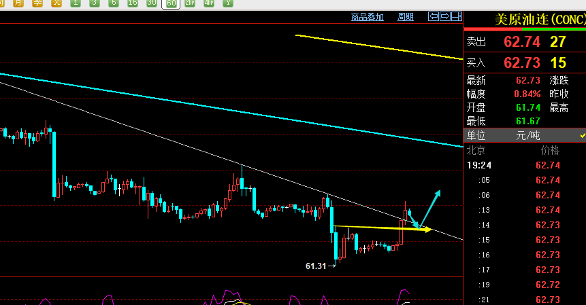
Task: Select the 19:24 tick row
Action: point(525,165)
